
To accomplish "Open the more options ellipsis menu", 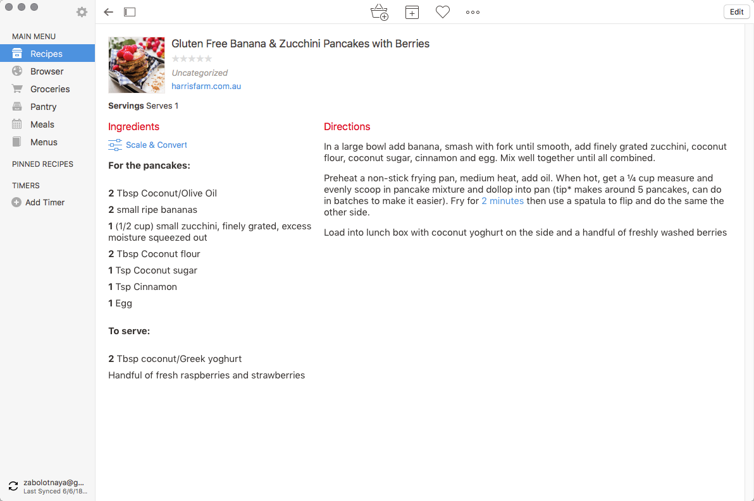I will click(473, 12).
